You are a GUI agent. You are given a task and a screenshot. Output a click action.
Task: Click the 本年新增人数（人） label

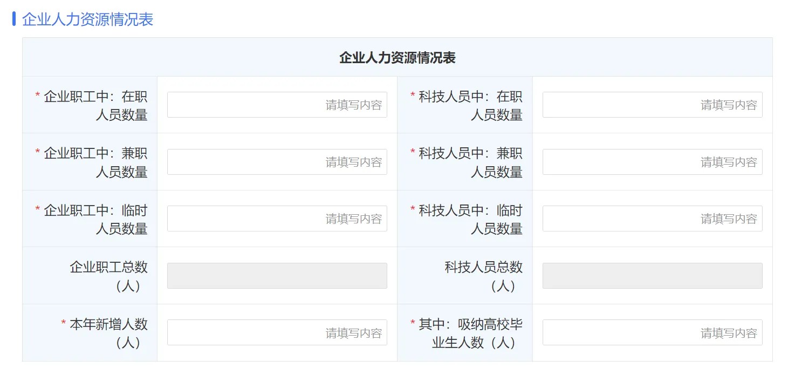pos(108,333)
